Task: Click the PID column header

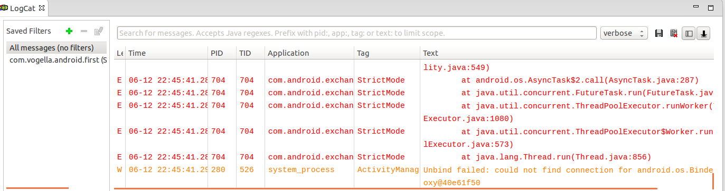Action: point(222,53)
